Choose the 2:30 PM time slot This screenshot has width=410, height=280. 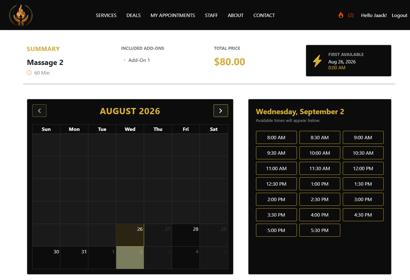(320, 199)
